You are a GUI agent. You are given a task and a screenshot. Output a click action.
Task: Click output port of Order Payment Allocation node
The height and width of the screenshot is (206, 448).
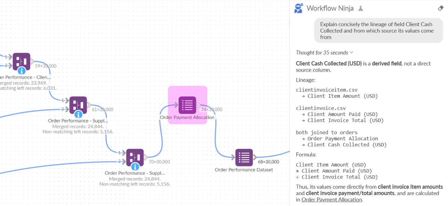pos(198,105)
